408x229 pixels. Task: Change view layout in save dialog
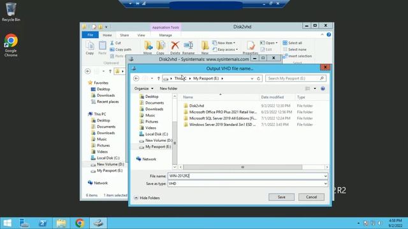tap(307, 88)
